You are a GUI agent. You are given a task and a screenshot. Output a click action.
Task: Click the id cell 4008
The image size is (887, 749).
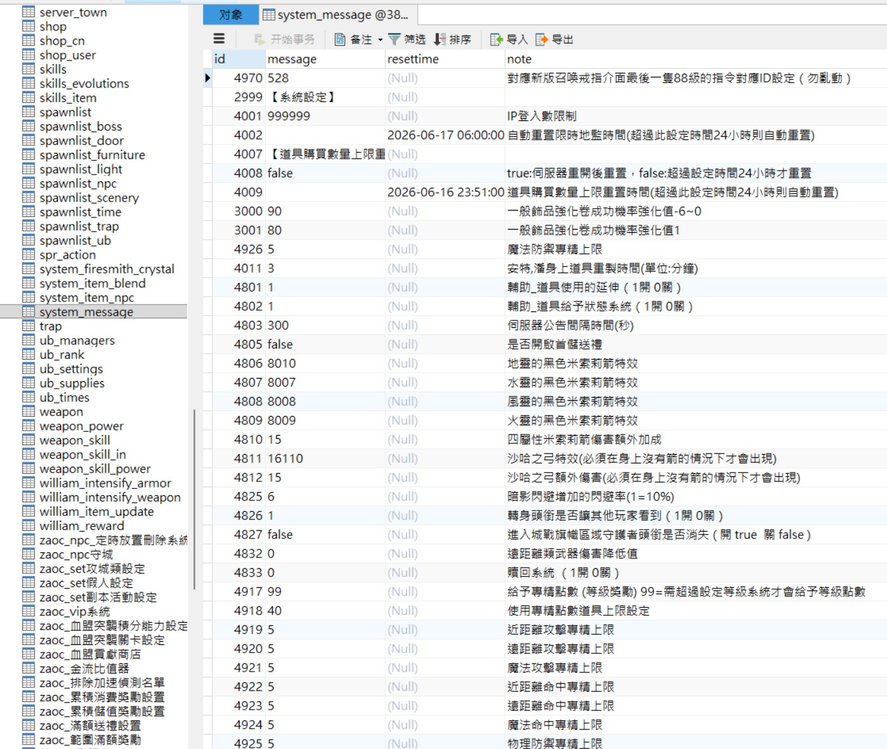point(239,173)
